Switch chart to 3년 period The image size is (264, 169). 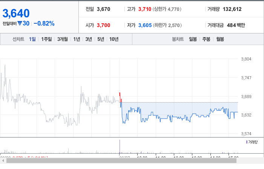[x=89, y=39]
